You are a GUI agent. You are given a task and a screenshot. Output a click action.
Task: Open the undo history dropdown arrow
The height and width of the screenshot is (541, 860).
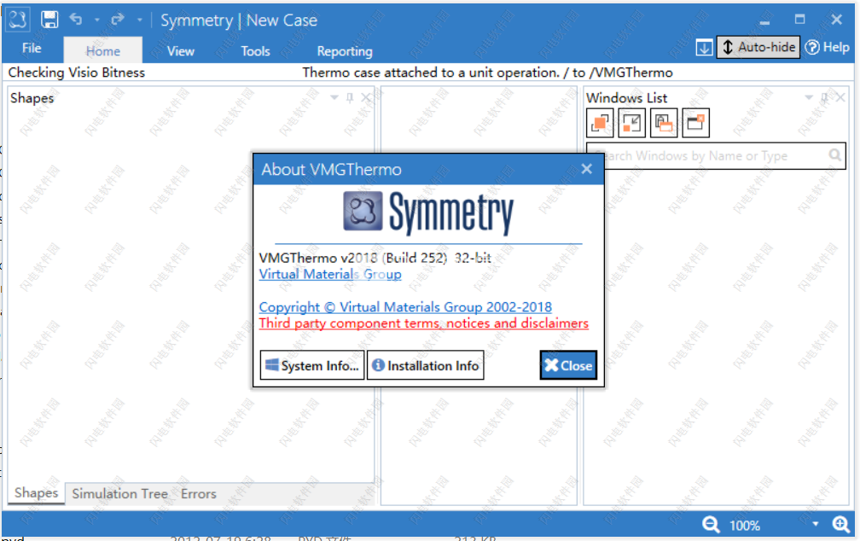pos(96,20)
